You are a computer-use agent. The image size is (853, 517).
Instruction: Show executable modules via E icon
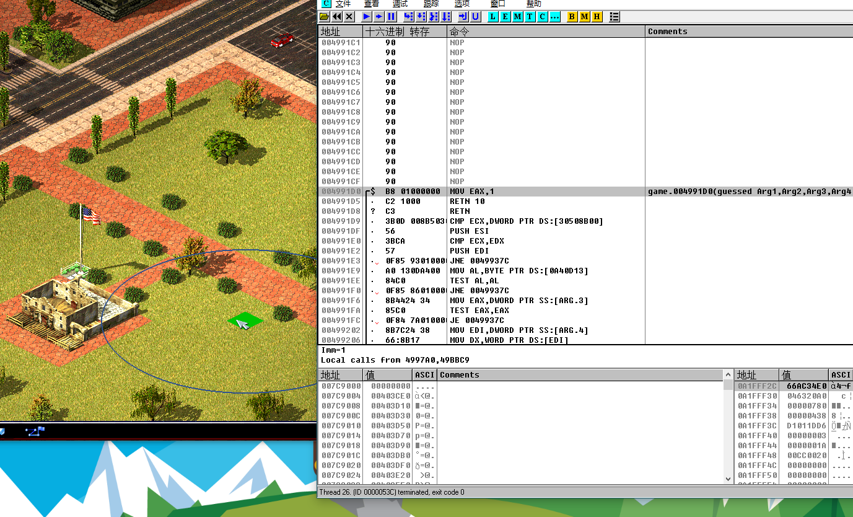coord(505,17)
